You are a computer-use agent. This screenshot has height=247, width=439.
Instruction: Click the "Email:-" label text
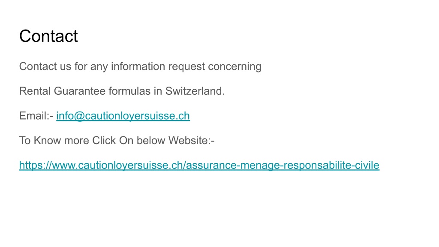pyautogui.click(x=36, y=116)
